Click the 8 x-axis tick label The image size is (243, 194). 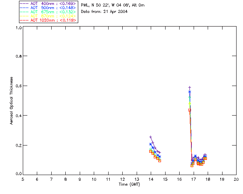coord(66,179)
